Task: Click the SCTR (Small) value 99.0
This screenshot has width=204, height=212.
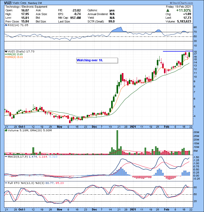Action: tap(111, 21)
